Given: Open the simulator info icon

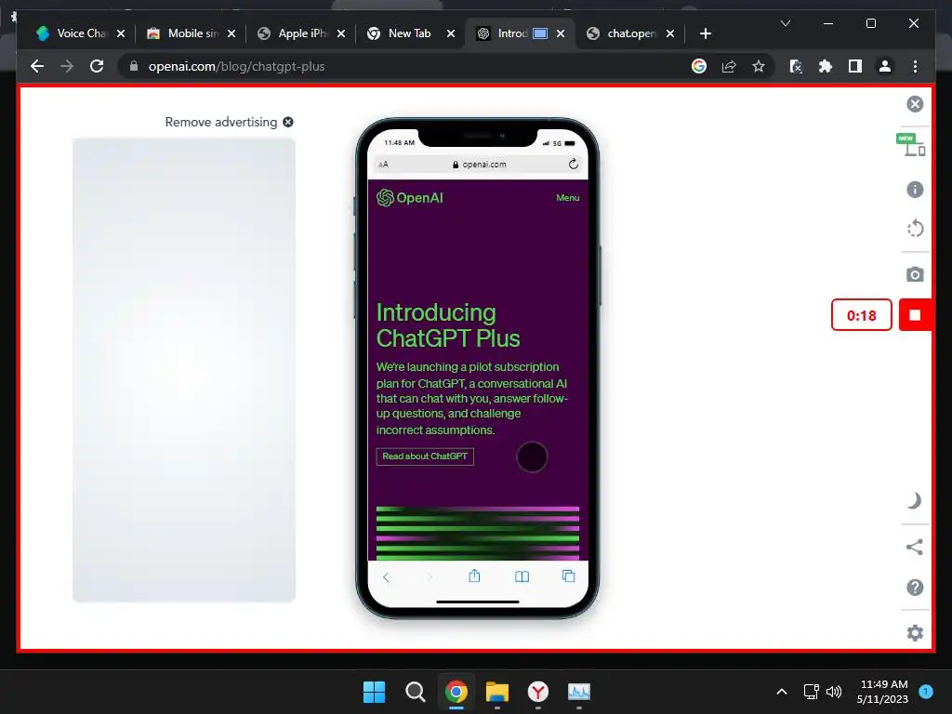Looking at the screenshot, I should [x=915, y=190].
